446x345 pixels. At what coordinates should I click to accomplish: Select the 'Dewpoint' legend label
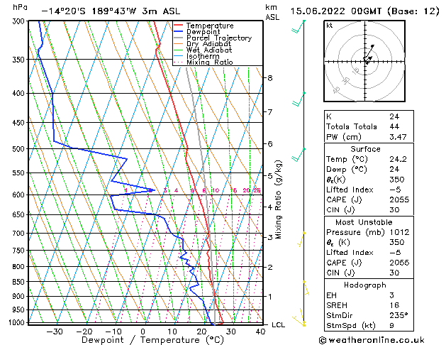click(203, 32)
